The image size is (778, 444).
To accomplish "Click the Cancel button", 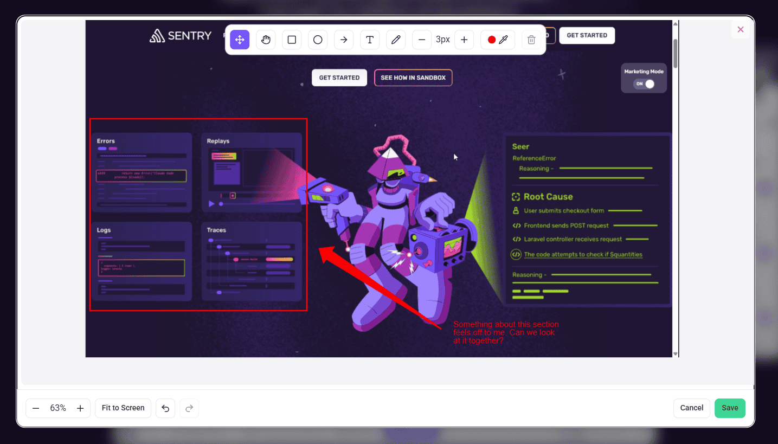I will 692,408.
